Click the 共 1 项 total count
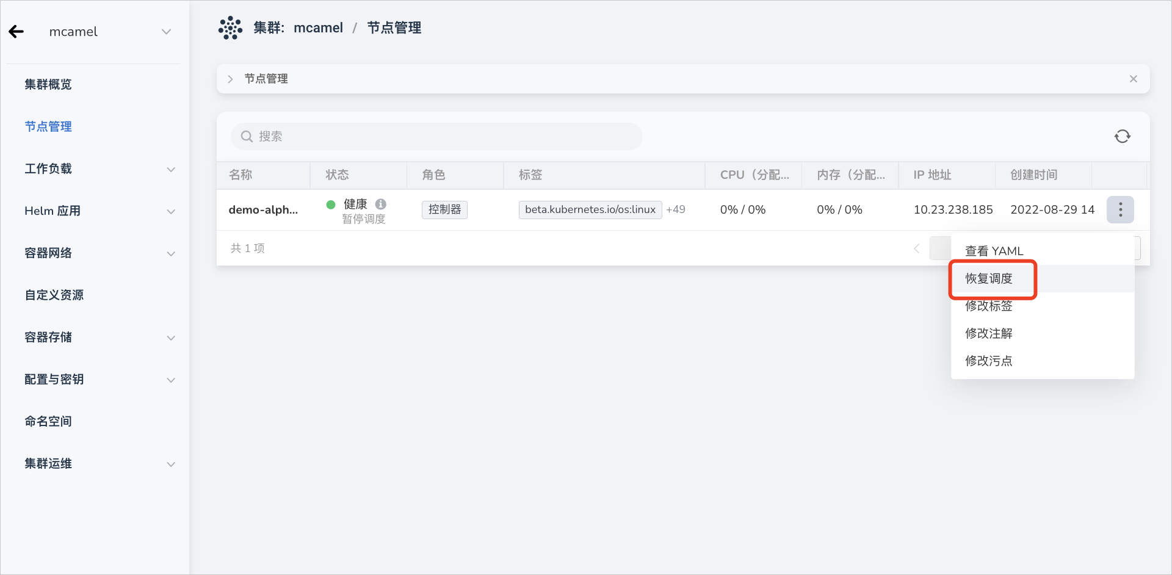This screenshot has width=1172, height=575. (247, 248)
